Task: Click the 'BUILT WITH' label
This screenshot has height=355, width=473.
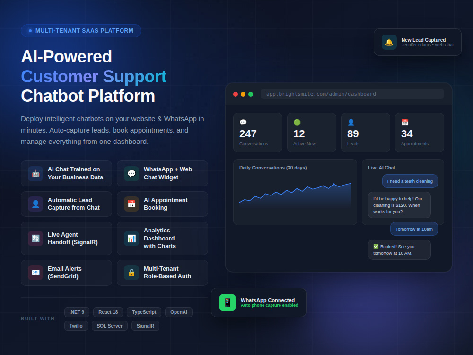Action: [x=38, y=319]
